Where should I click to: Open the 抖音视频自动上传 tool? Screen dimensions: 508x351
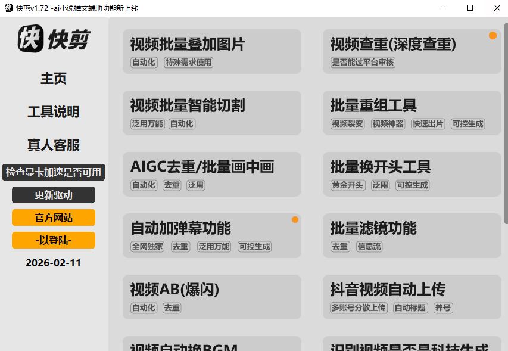point(412,297)
